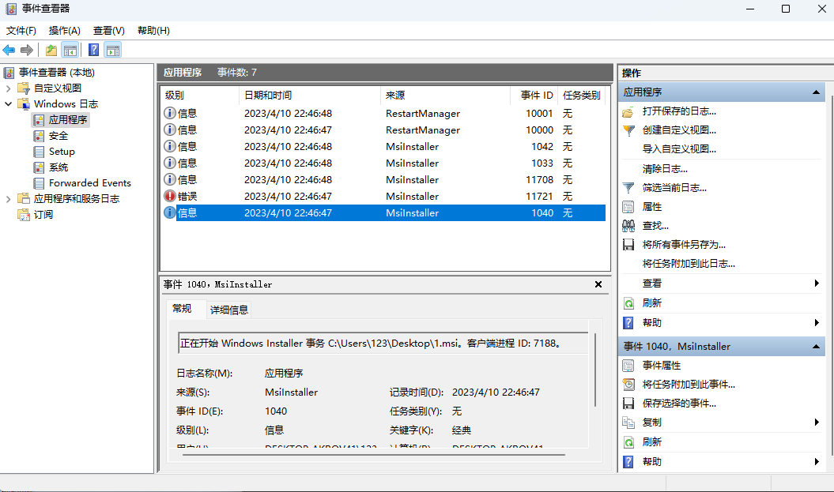The height and width of the screenshot is (492, 834).
Task: Sort by the 任务类别 column header
Action: click(x=581, y=96)
